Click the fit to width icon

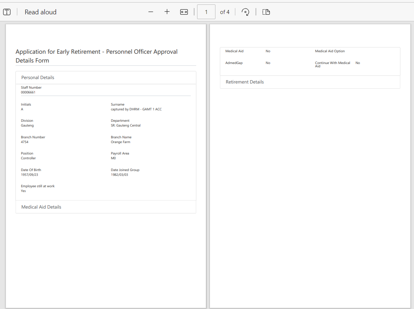coord(184,12)
